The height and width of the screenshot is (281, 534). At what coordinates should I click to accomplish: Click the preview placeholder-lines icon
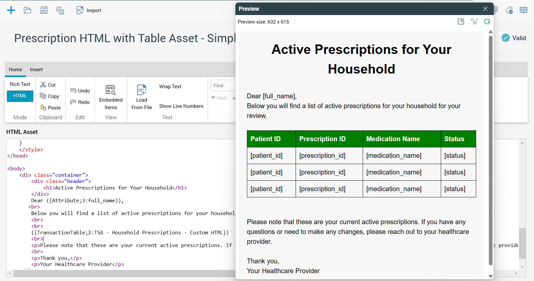coord(474,22)
